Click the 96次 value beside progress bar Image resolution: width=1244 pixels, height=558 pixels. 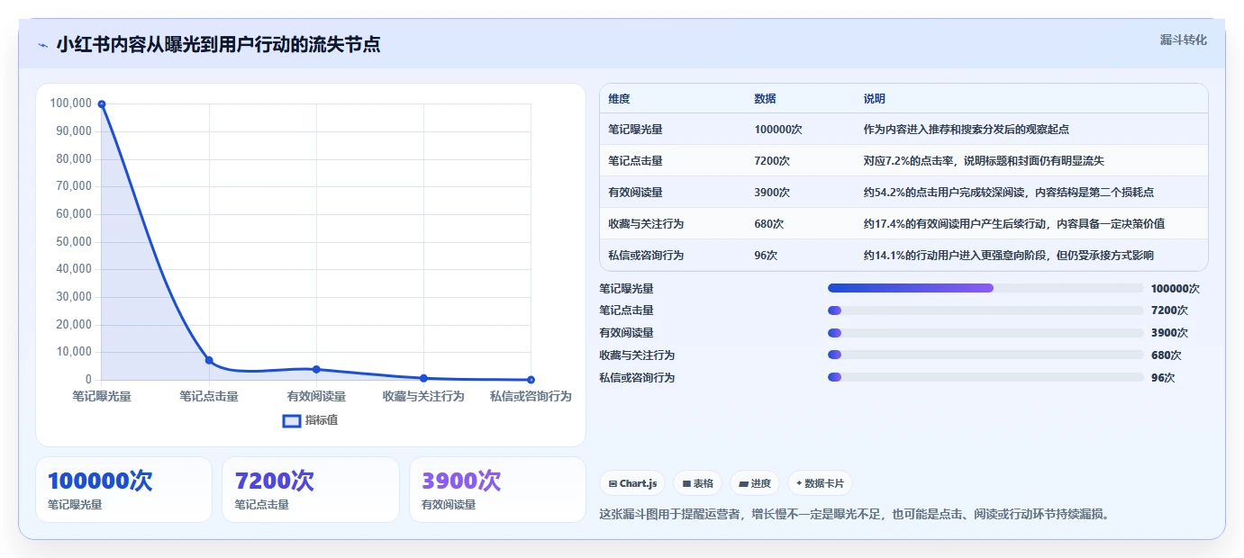tap(1163, 378)
